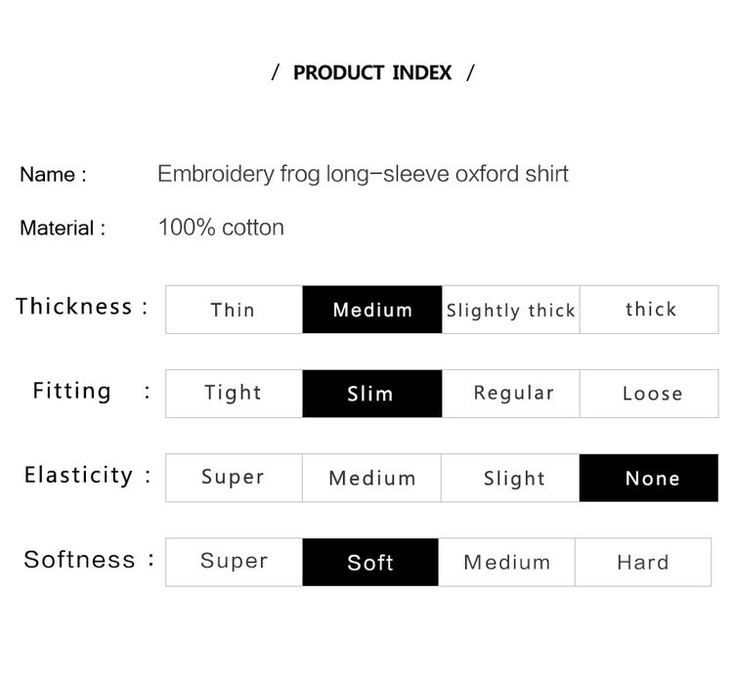
Task: Choose the Hard softness option
Action: (x=643, y=562)
